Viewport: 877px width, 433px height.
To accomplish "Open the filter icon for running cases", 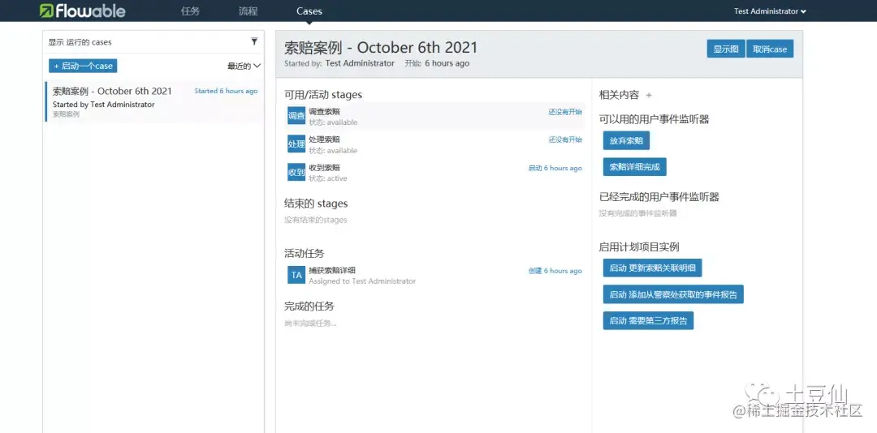I will point(254,41).
